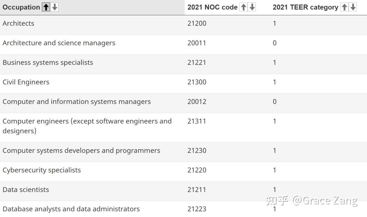Viewport: 367px width, 217px height.
Task: Sort 2021 NOC code ascending arrow
Action: [x=243, y=7]
